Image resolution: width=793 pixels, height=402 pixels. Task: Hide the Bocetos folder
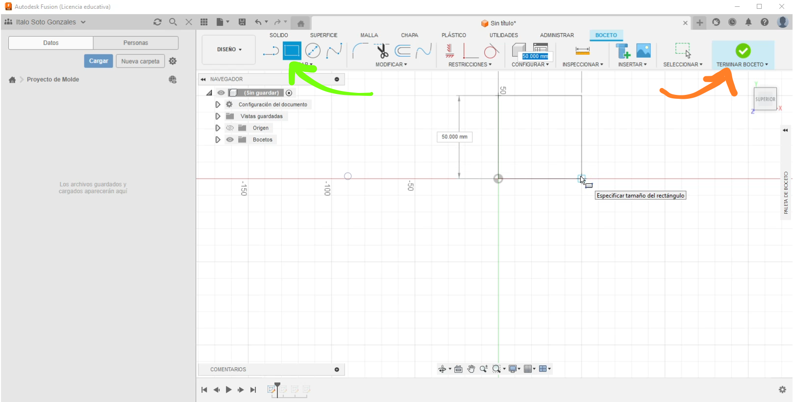(x=230, y=139)
